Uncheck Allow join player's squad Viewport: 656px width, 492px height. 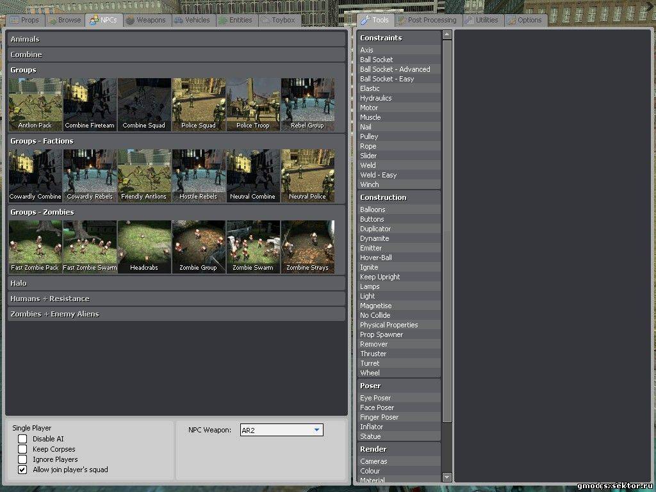22,470
